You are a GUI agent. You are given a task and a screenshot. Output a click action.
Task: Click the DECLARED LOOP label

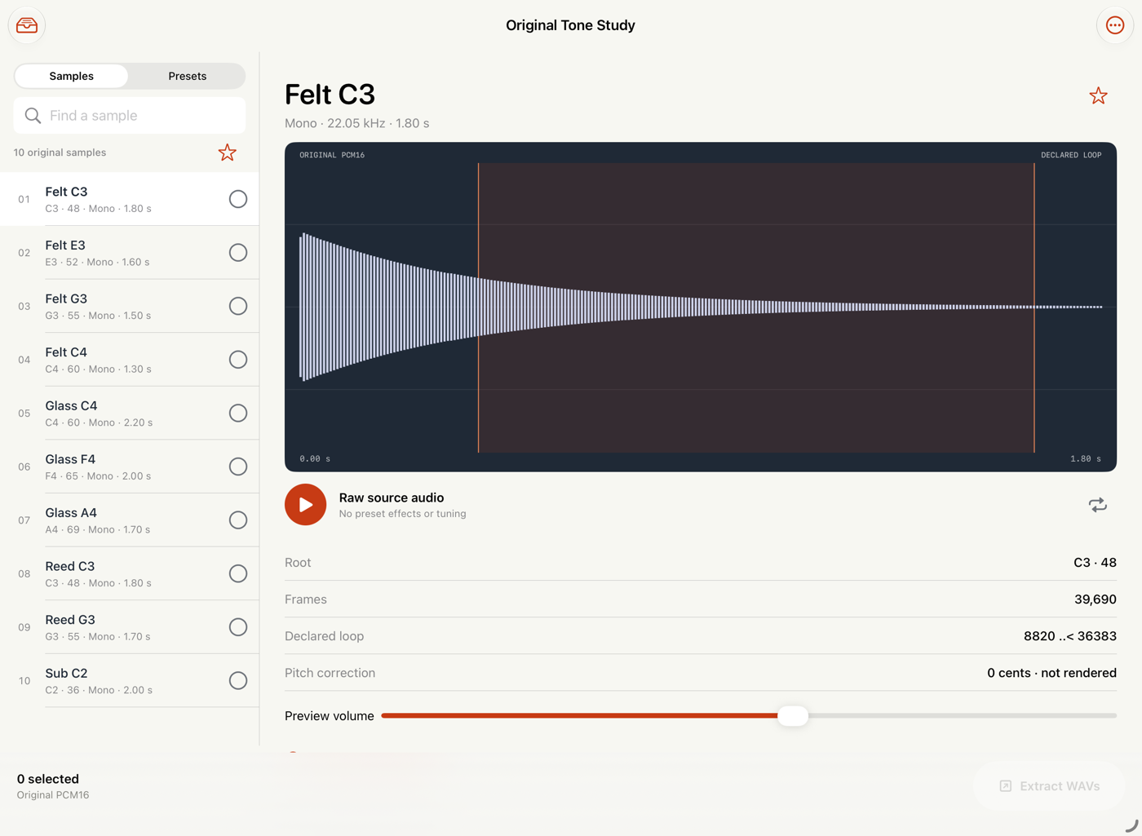click(1071, 155)
